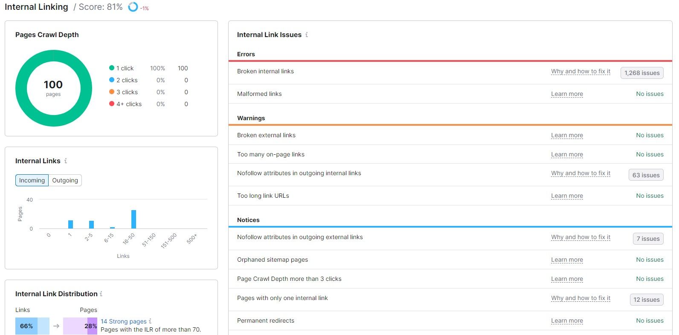Open the 63 issues button for nofollow internal links
This screenshot has height=335, width=679.
click(646, 175)
